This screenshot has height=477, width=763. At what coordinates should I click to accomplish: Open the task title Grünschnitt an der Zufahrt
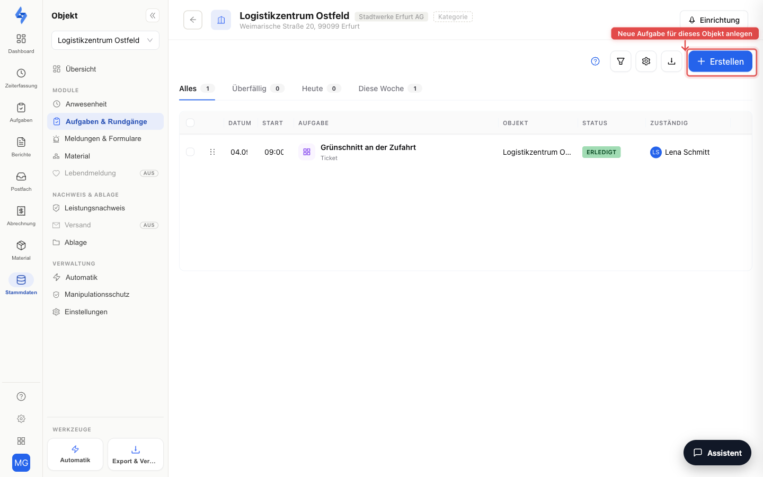pos(368,147)
